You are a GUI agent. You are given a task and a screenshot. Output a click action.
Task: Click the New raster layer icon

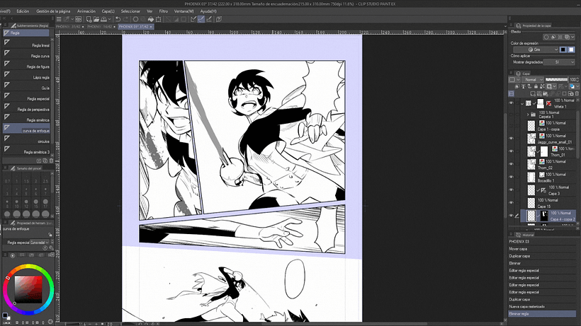tap(532, 93)
